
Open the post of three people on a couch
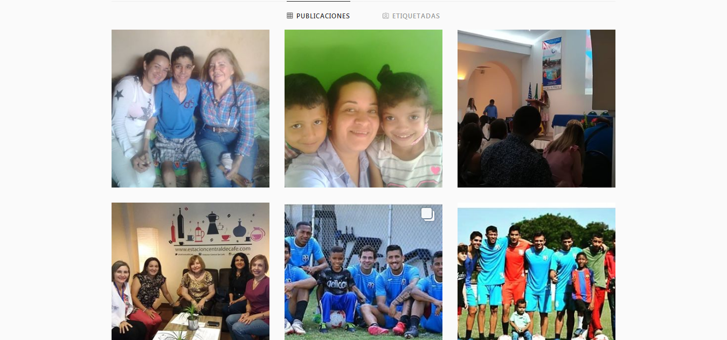190,108
